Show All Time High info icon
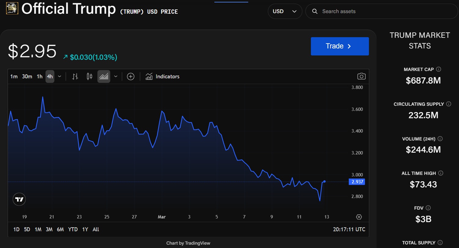Viewport: 459px width, 248px height. (x=441, y=173)
